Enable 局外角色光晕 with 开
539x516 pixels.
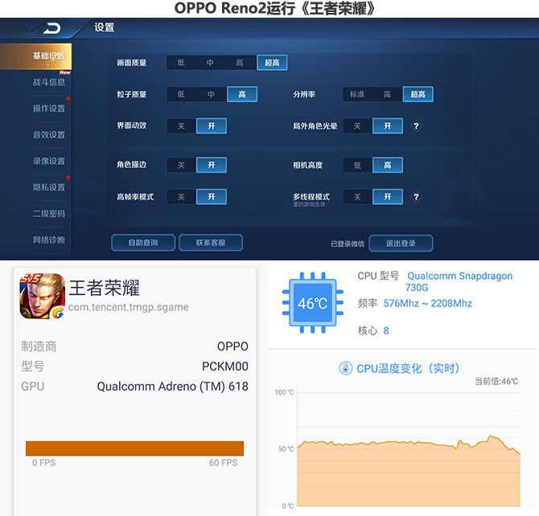coord(388,126)
